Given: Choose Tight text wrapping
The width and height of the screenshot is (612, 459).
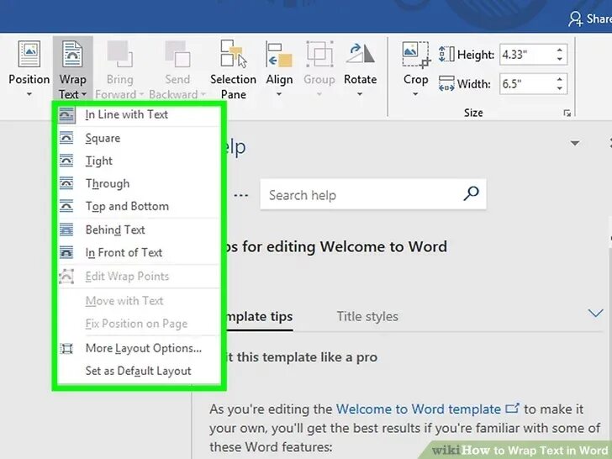Looking at the screenshot, I should (x=139, y=161).
